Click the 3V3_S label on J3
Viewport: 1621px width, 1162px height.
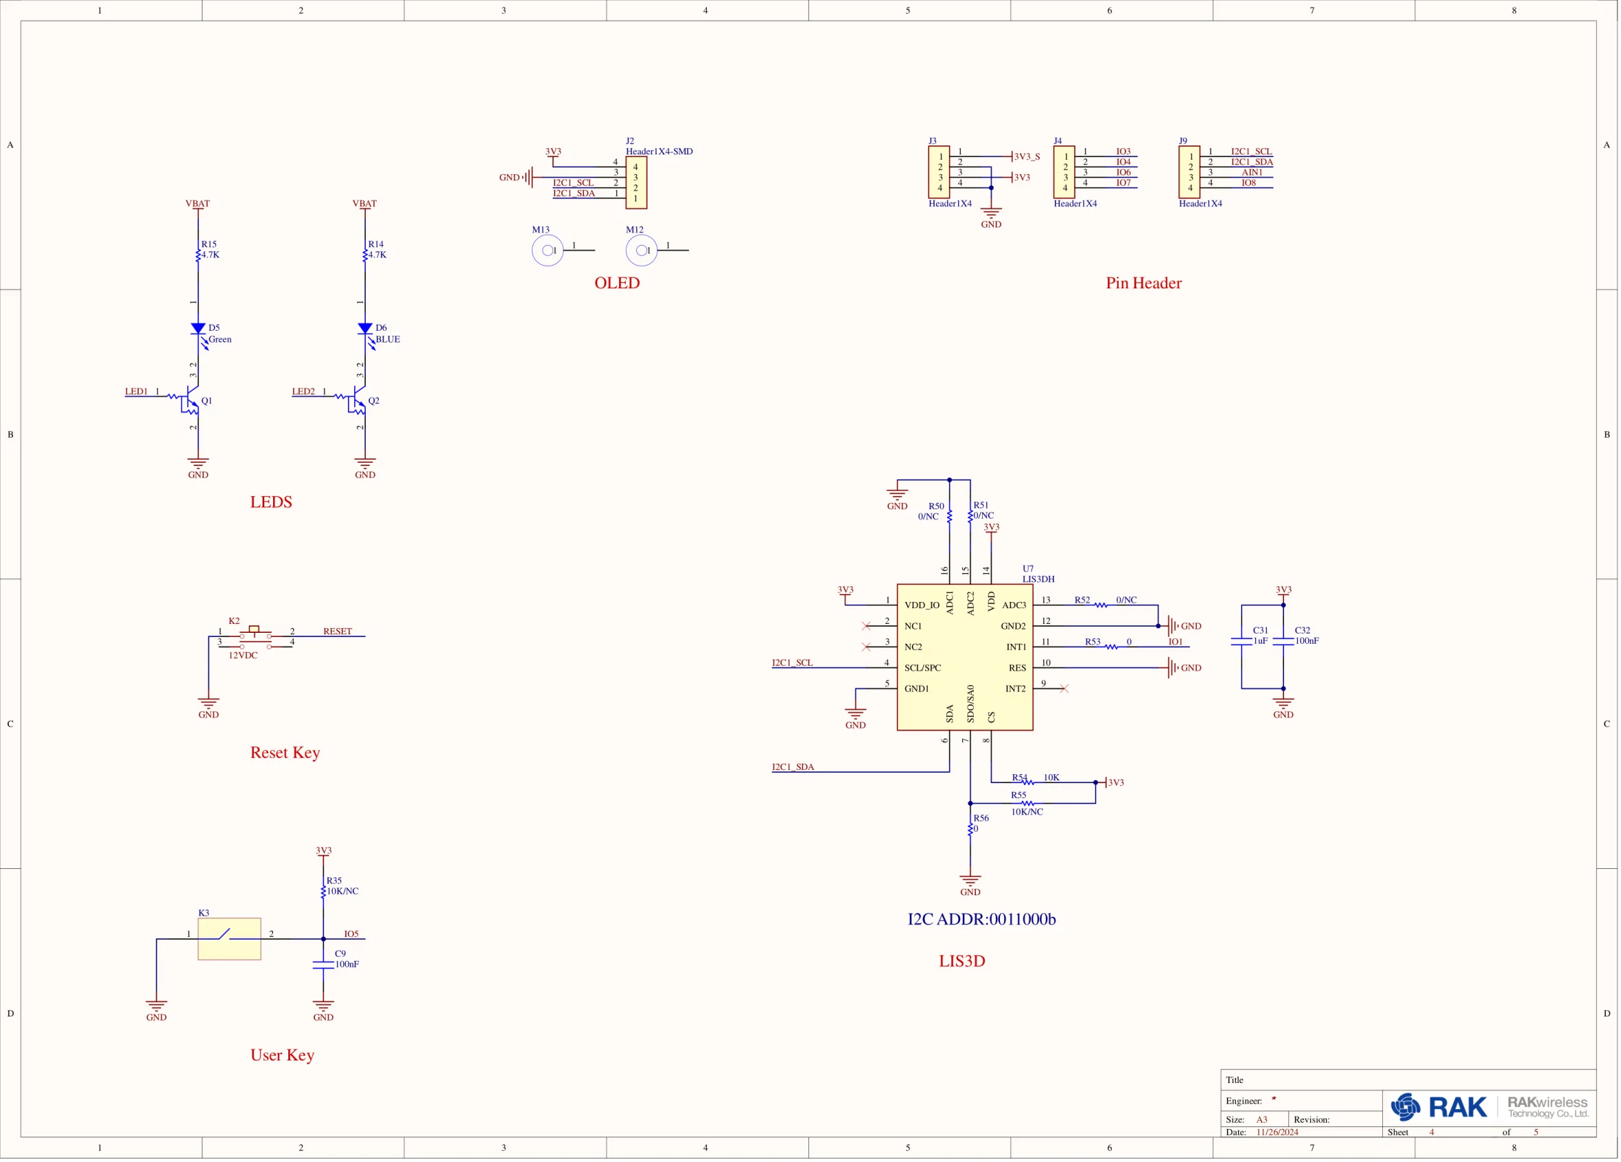(x=1027, y=156)
